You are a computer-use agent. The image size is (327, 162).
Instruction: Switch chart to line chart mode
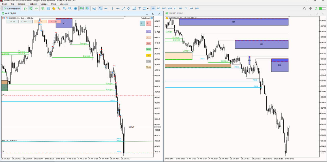point(36,8)
